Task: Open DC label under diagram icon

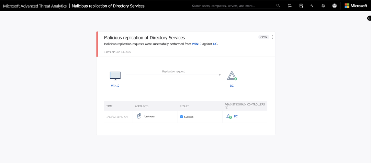Action: [x=232, y=86]
